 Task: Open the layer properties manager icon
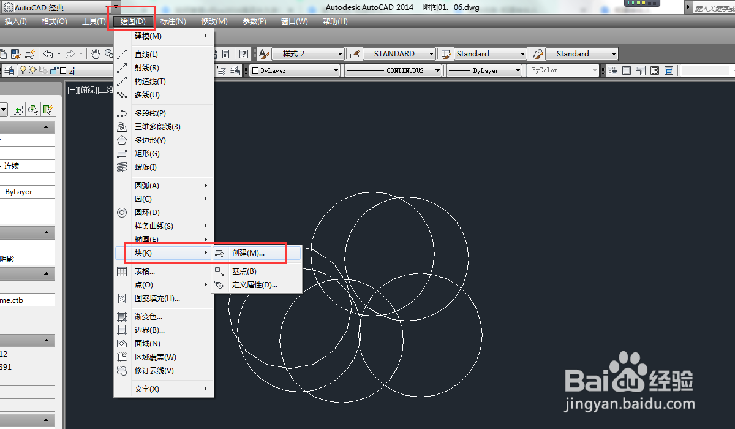click(x=9, y=70)
